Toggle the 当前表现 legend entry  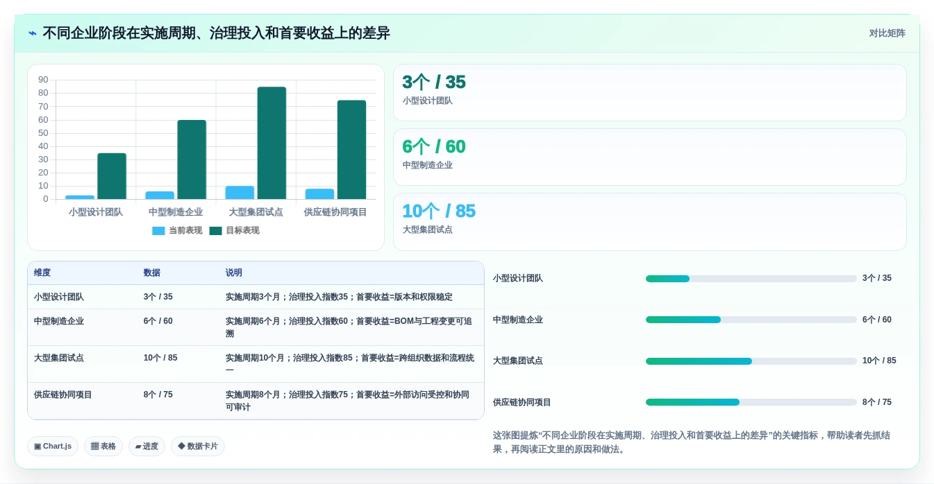pos(177,231)
